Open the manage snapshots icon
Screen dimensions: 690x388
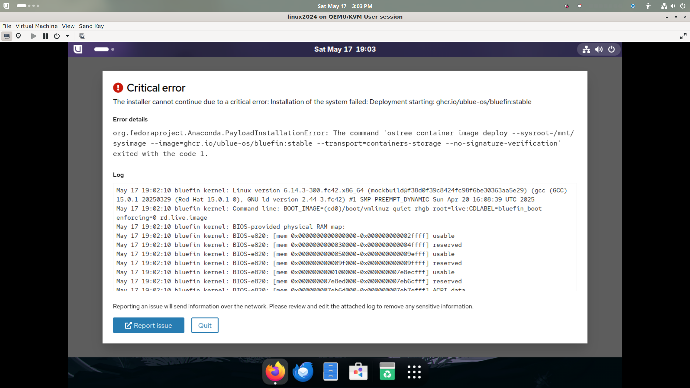pos(82,36)
